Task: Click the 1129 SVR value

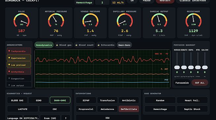Action: pyautogui.click(x=194, y=31)
